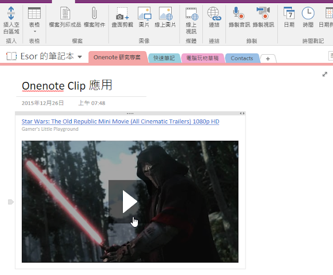
Task: Click the Insert Space (插入空白區域) icon
Action: tap(11, 13)
